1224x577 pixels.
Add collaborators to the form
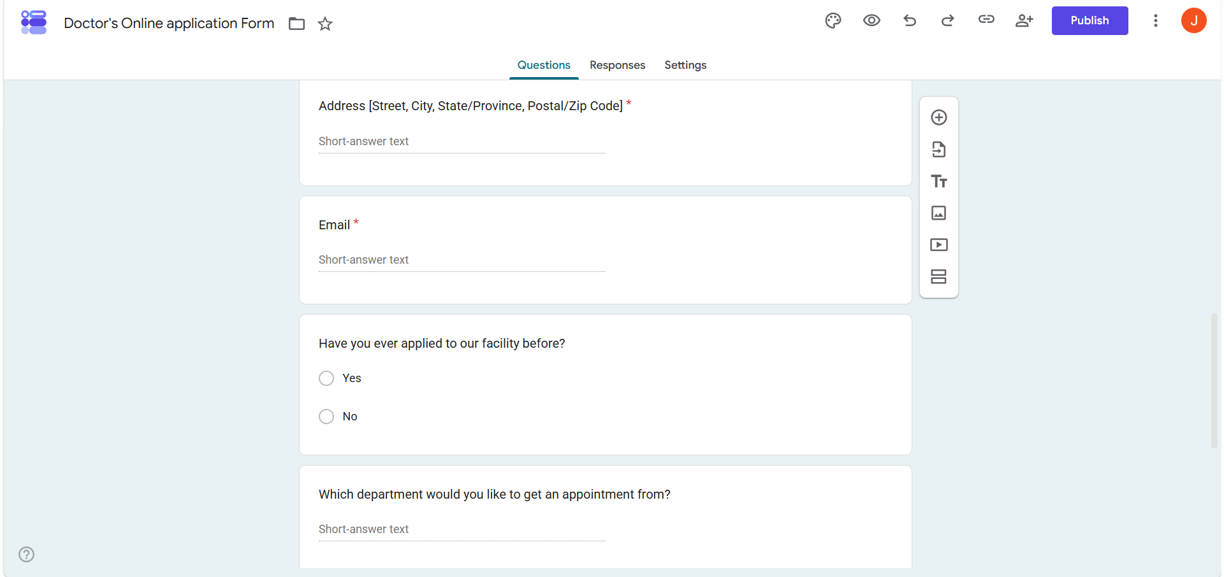(1024, 20)
